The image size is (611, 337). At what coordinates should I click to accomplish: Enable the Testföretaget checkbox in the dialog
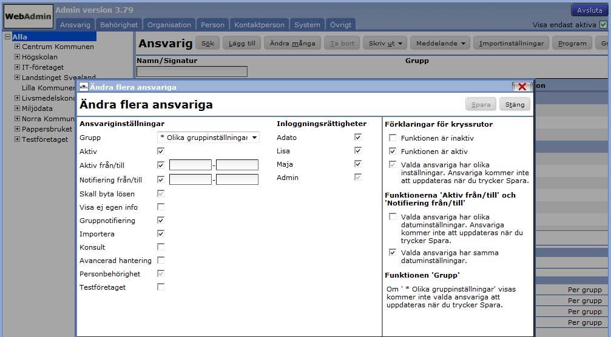point(161,287)
